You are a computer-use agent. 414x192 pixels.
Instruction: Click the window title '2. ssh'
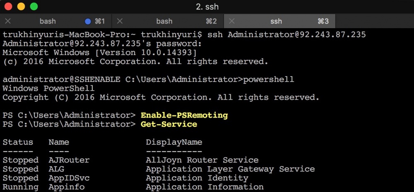tap(207, 7)
